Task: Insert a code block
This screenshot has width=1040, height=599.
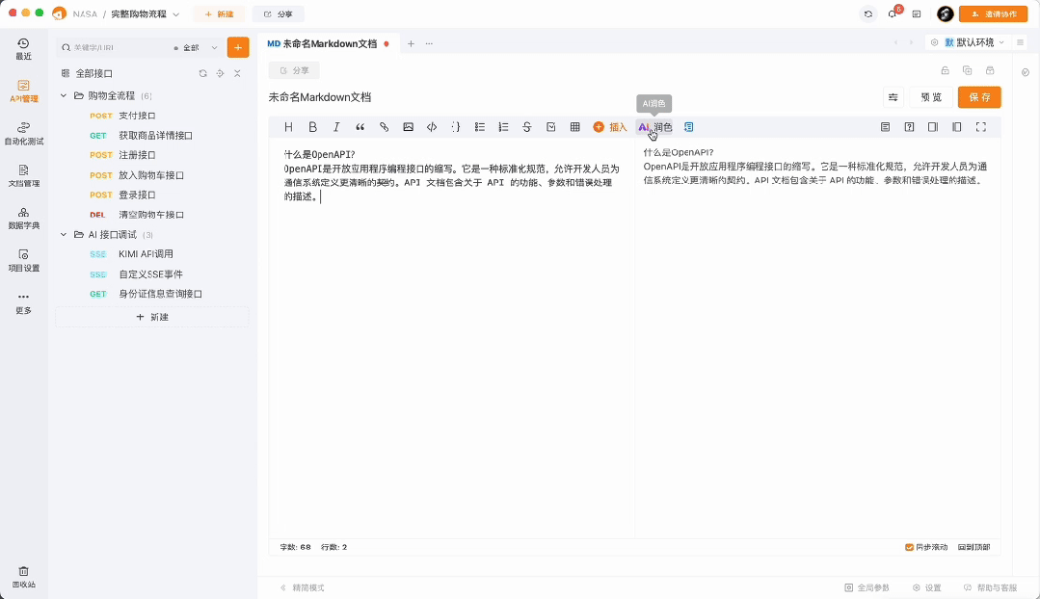Action: (431, 126)
